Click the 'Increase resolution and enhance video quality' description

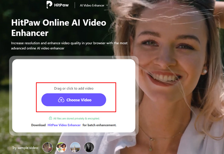click(x=69, y=45)
